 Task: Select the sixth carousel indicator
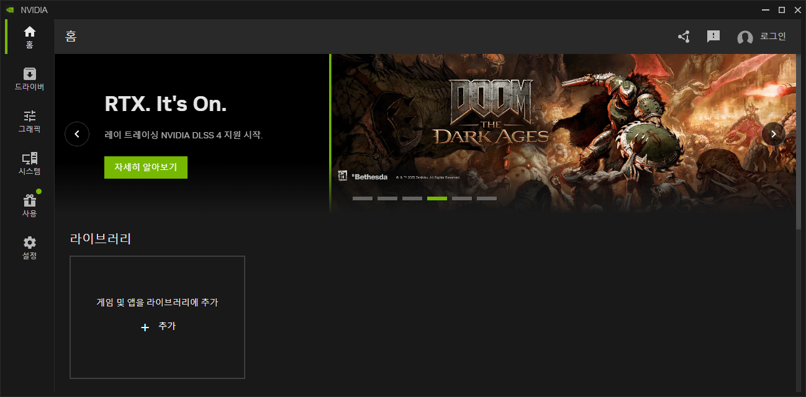click(x=487, y=198)
